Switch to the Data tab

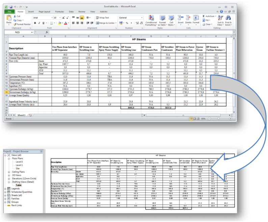71,11
